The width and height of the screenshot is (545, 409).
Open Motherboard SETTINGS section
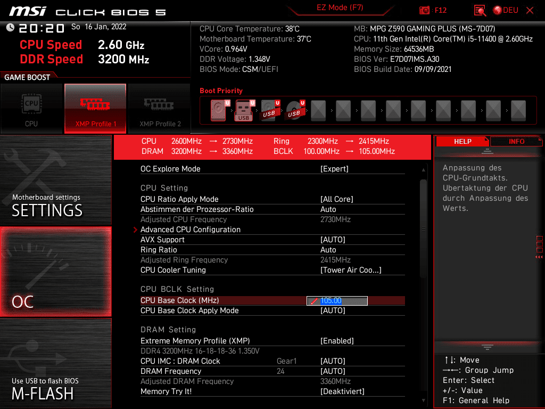click(x=56, y=181)
